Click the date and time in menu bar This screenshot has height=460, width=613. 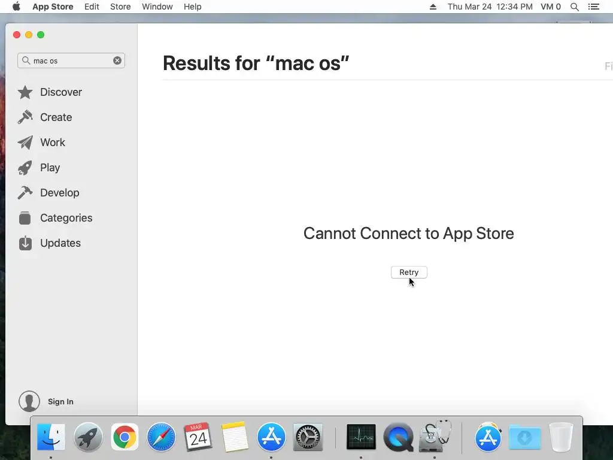(x=490, y=7)
